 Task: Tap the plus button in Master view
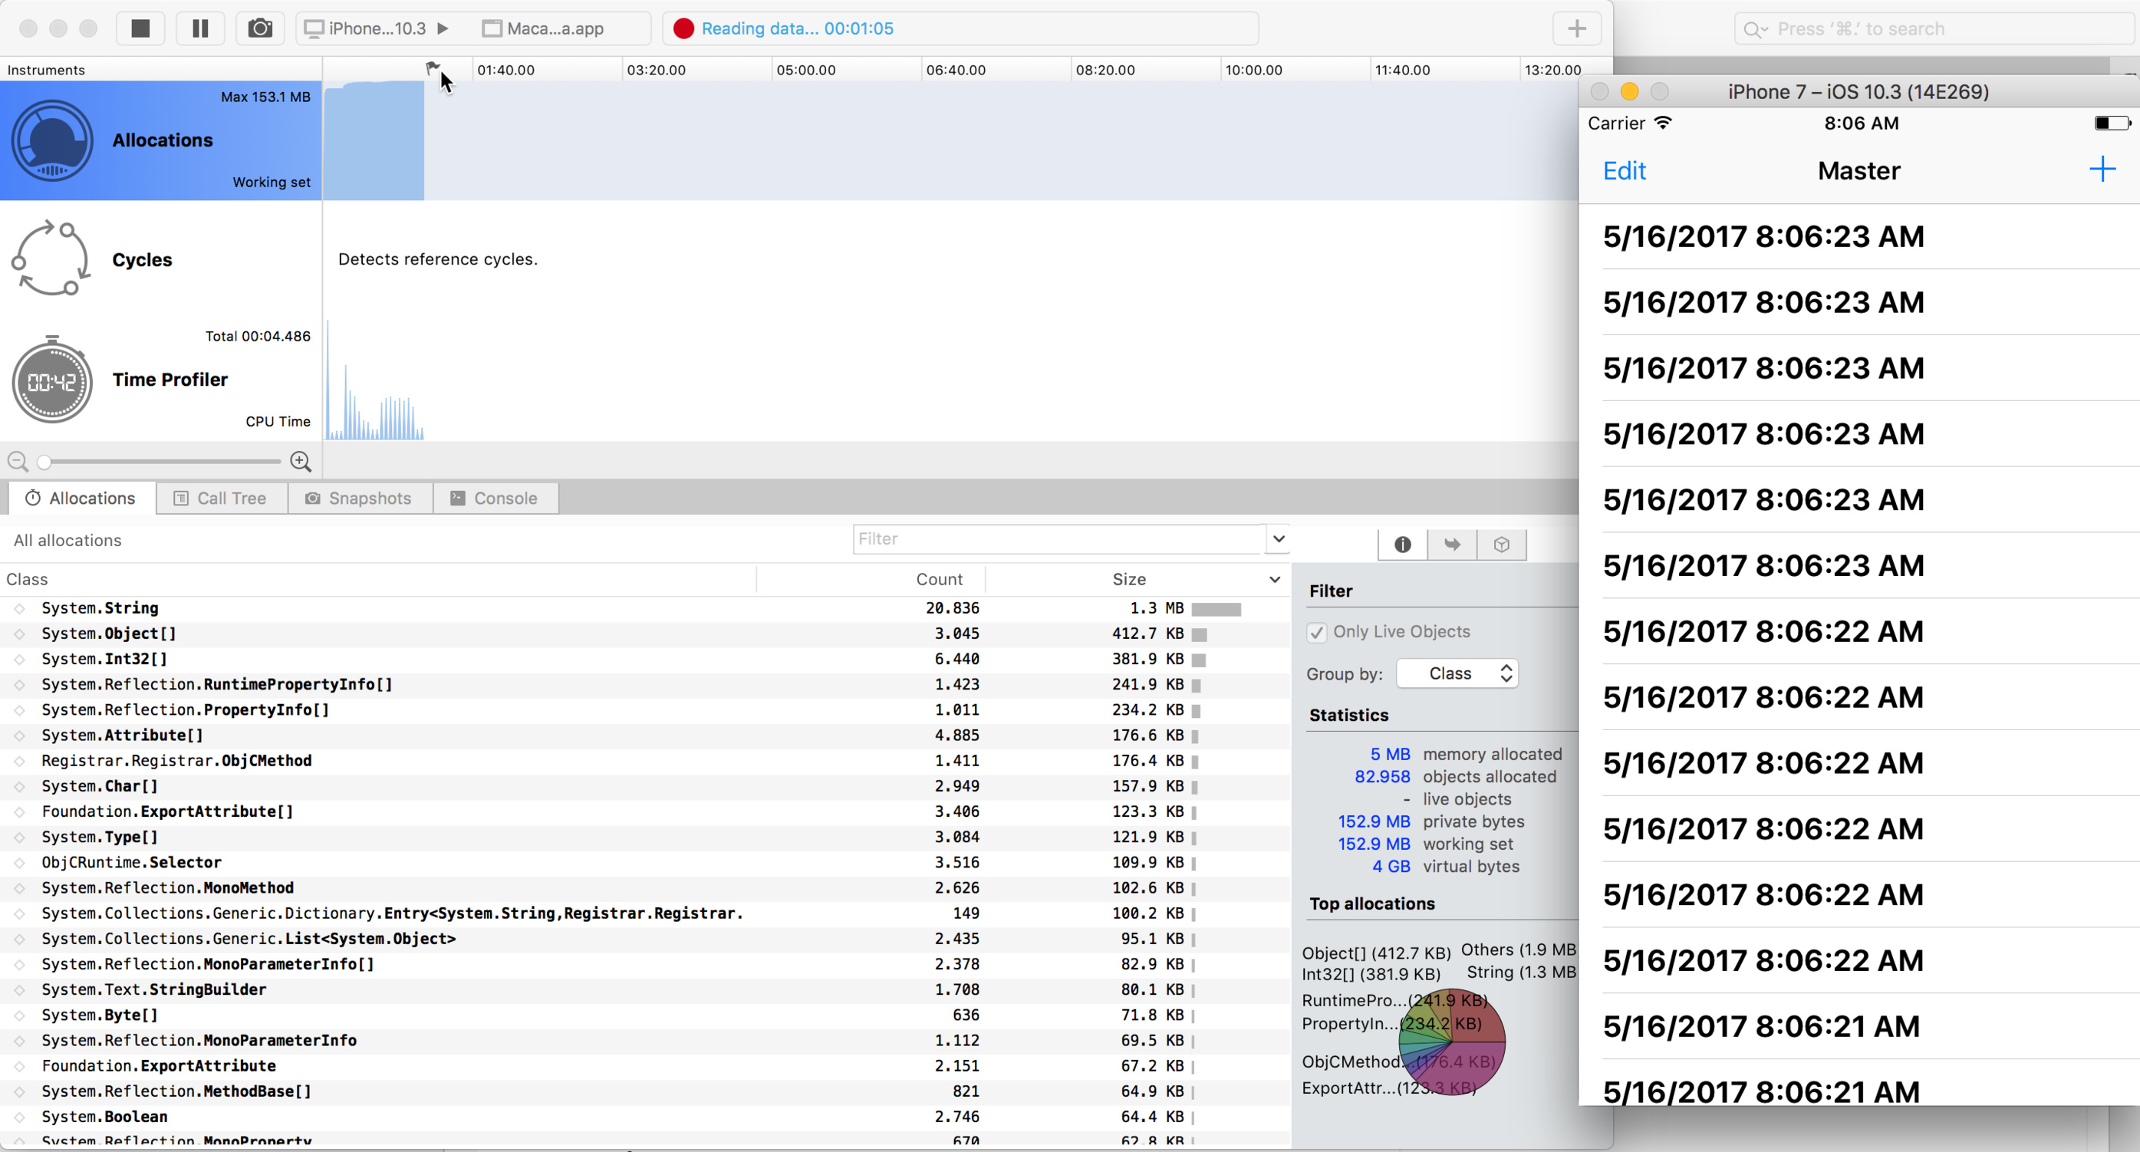click(x=2102, y=170)
